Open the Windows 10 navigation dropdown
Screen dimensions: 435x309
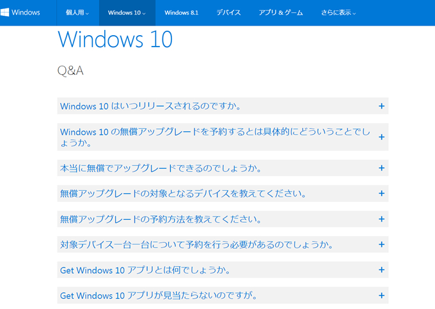127,13
